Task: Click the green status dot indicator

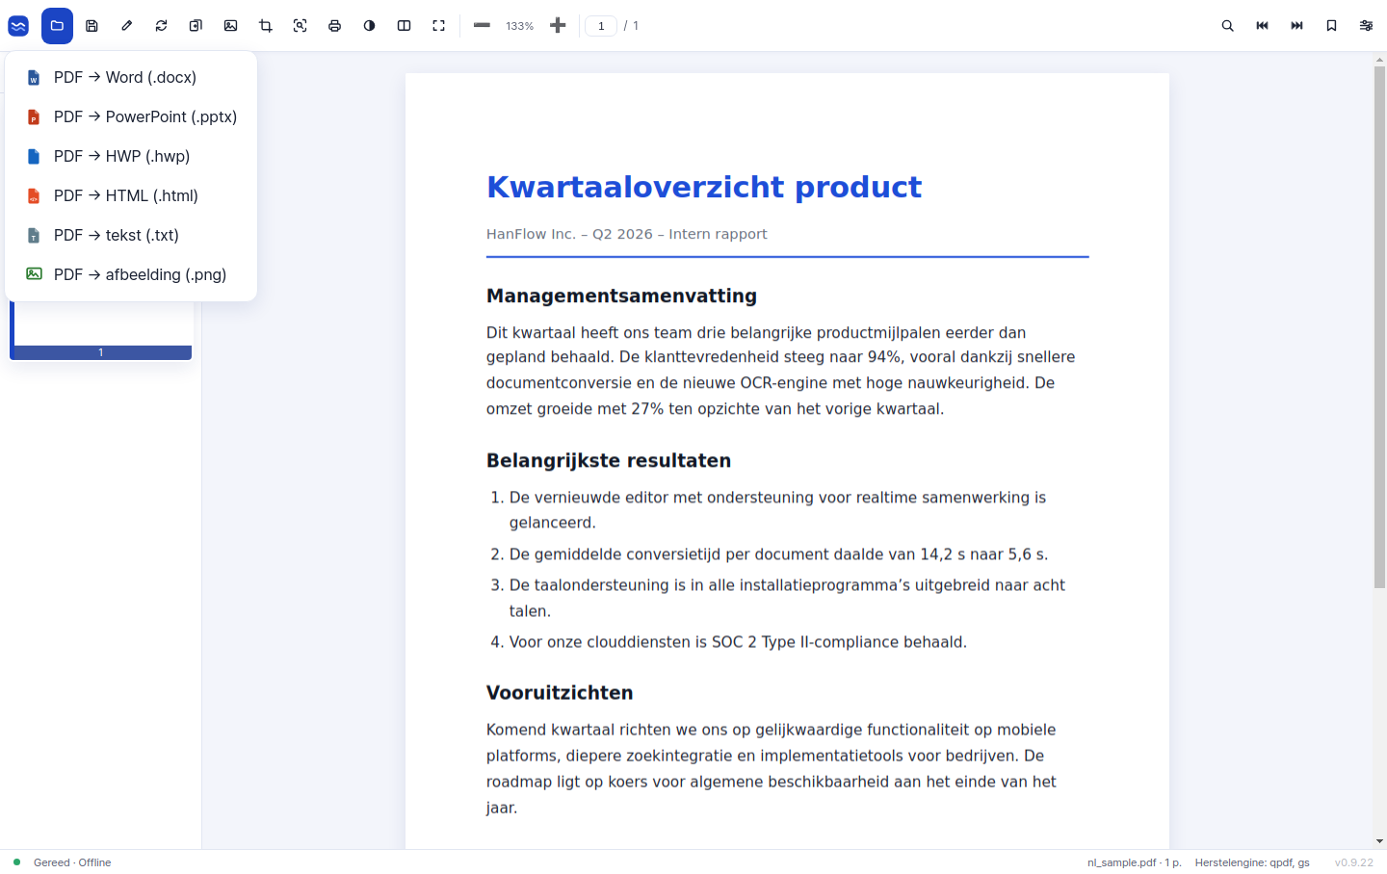Action: 16,862
